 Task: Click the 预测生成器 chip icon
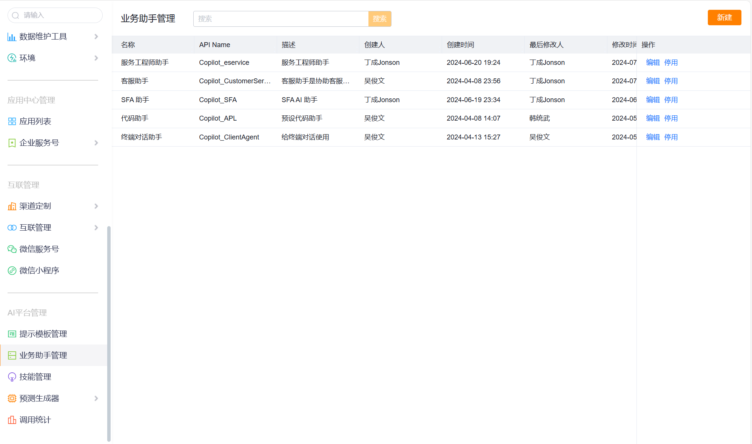12,398
